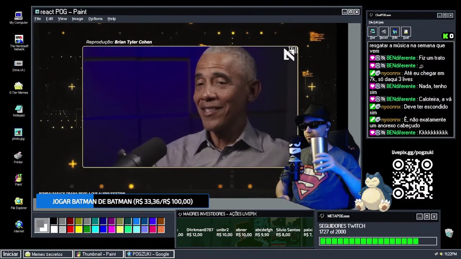Select the yellow color swatch
The width and height of the screenshot is (461, 259).
[79, 229]
